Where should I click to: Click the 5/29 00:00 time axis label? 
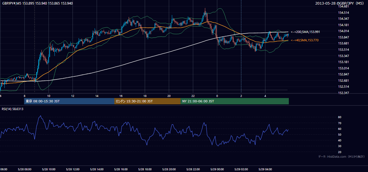(x=217, y=169)
